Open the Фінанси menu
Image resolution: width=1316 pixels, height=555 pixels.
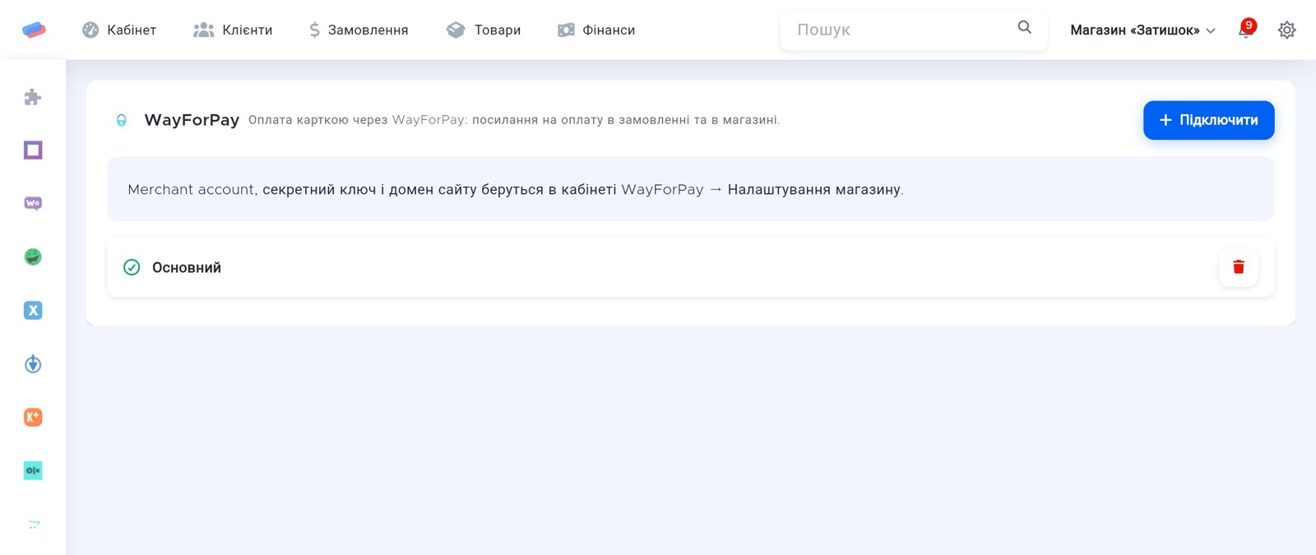click(x=596, y=30)
